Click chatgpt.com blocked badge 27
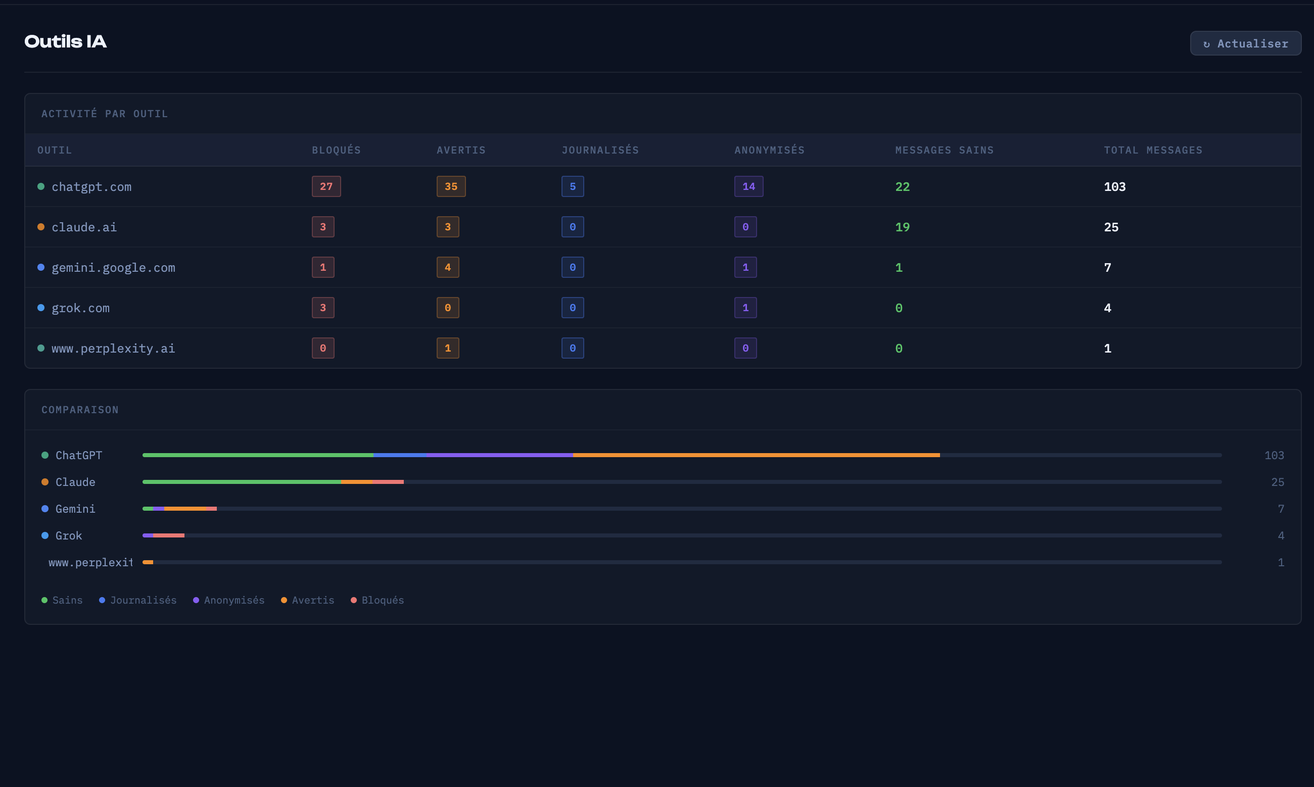1314x787 pixels. pyautogui.click(x=326, y=187)
